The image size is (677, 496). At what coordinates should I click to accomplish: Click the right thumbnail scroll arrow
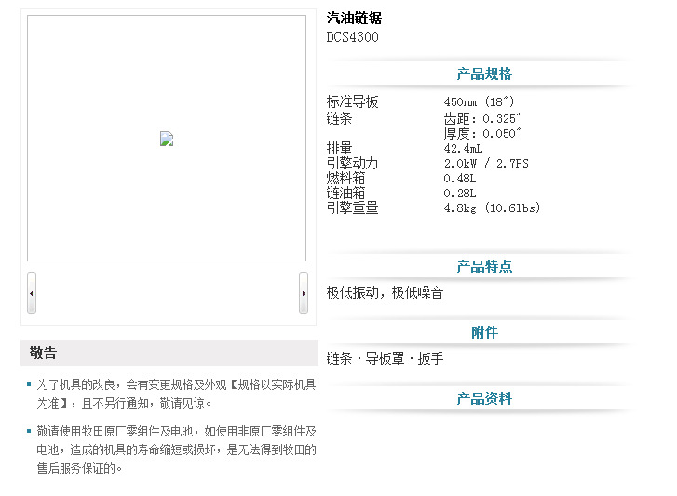303,293
